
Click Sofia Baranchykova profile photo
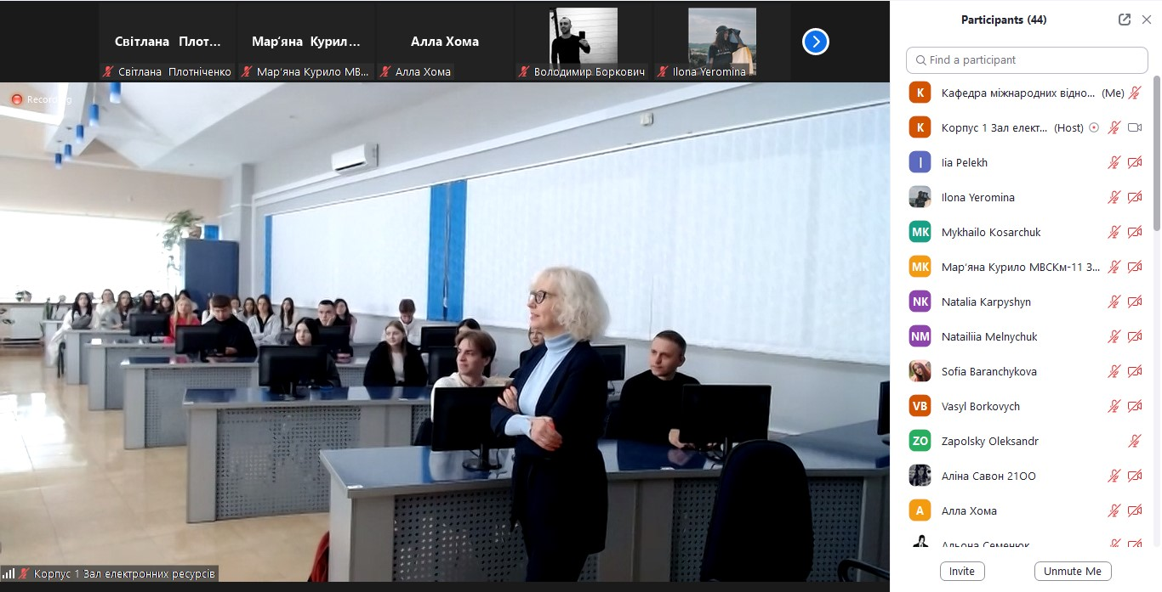click(x=920, y=371)
